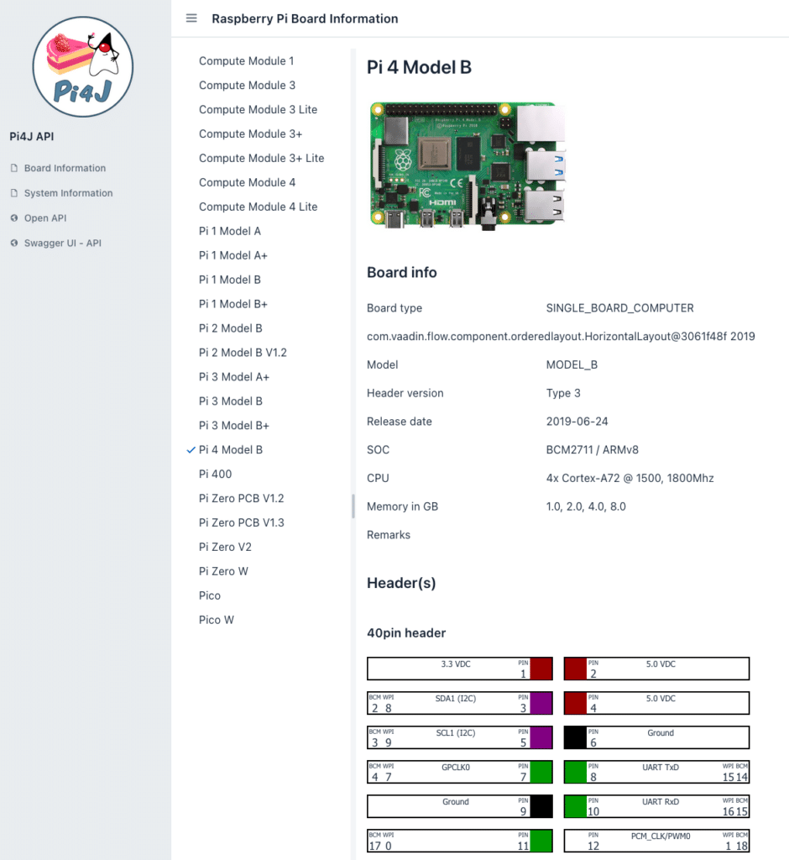Click the SINGLE_BOARD_COMPUTER value
This screenshot has width=789, height=860.
click(619, 308)
